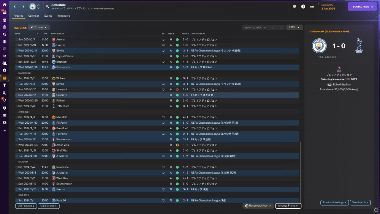The width and height of the screenshot is (380, 214).
Task: Toggle the marker circle on Fulham fixture row
Action: (x=17, y=101)
